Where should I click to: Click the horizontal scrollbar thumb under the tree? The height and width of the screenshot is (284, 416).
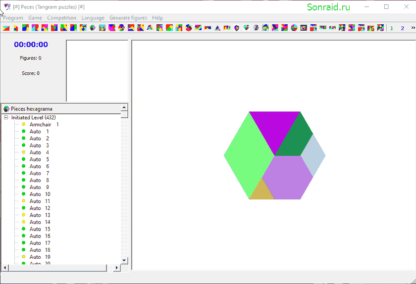click(x=57, y=268)
